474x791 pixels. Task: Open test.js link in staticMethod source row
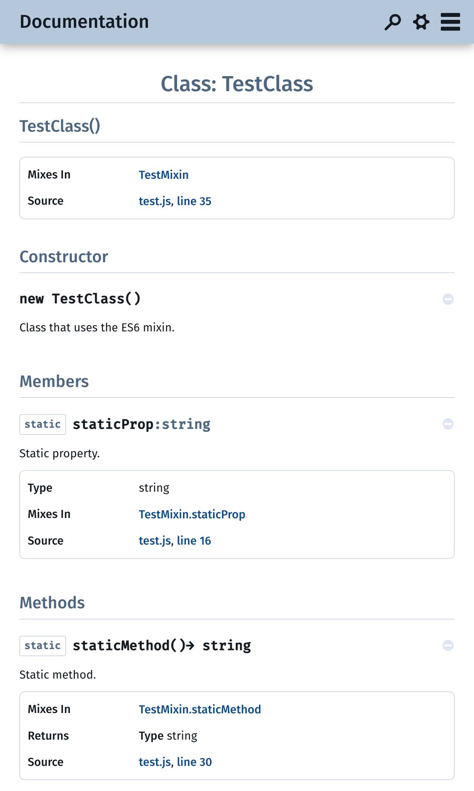[154, 762]
